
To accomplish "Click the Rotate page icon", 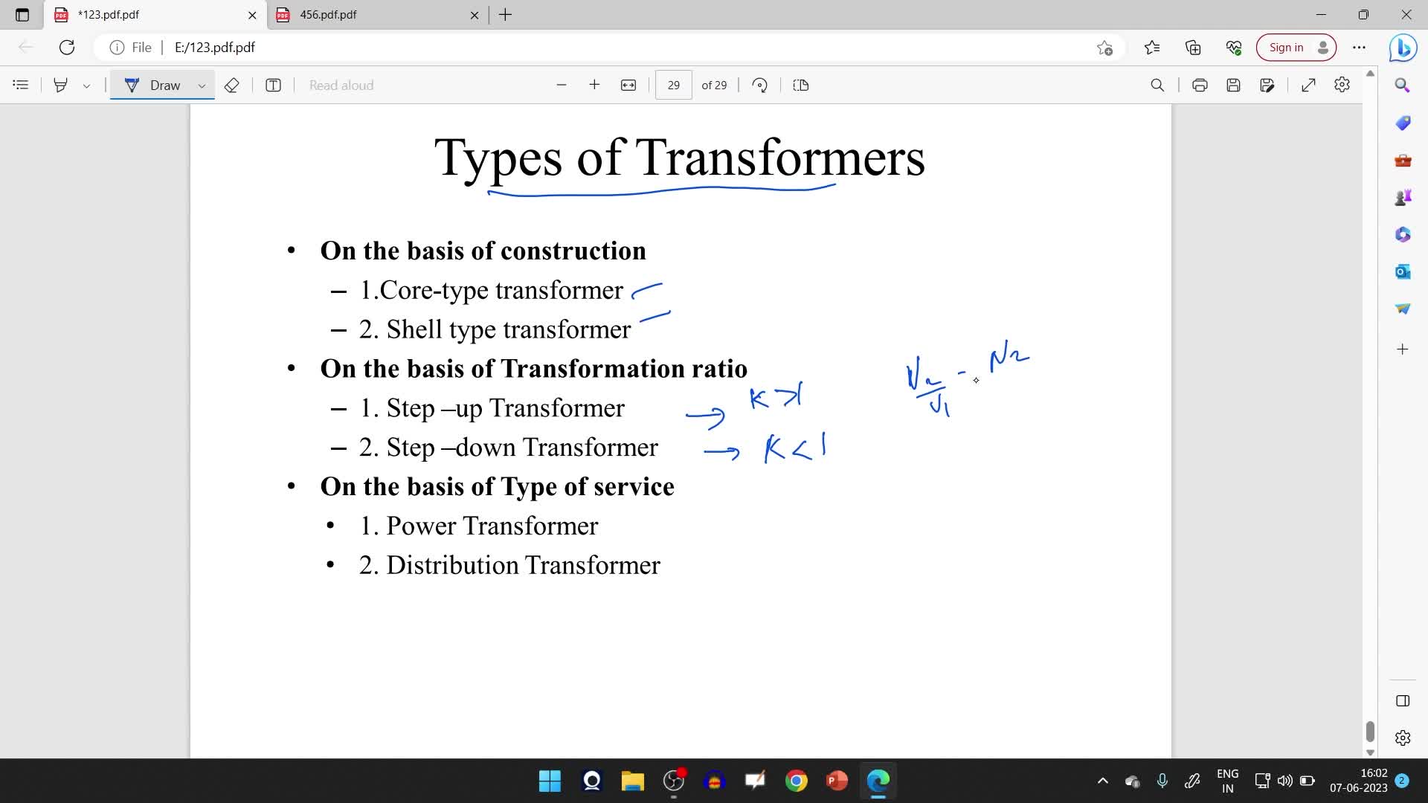I will pos(759,86).
